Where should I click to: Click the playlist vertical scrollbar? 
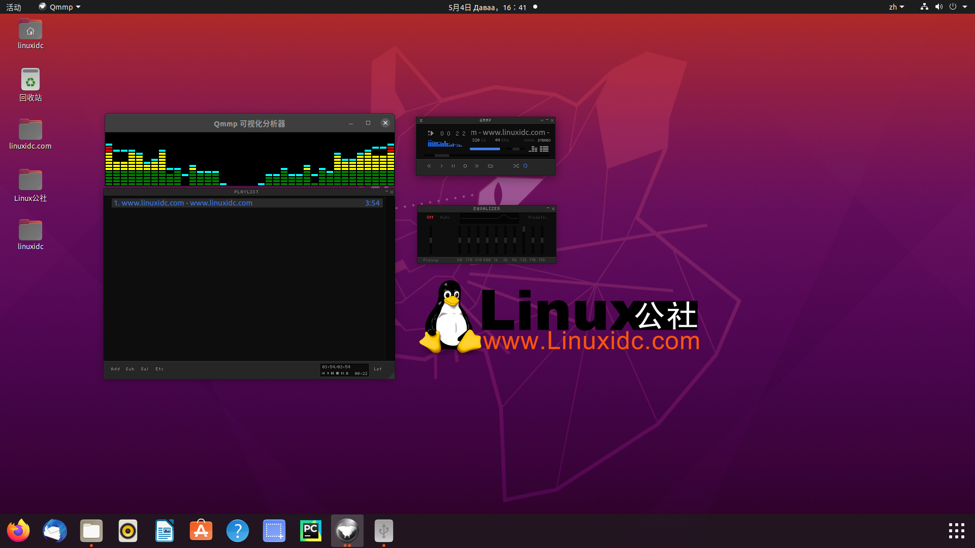point(389,278)
